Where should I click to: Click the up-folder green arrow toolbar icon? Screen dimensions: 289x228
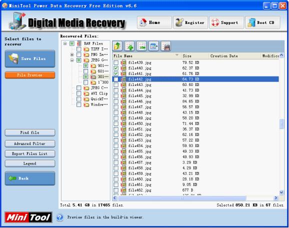(117, 46)
